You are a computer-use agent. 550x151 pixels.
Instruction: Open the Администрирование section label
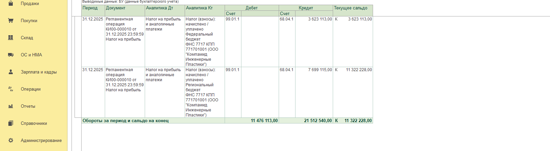point(41,140)
